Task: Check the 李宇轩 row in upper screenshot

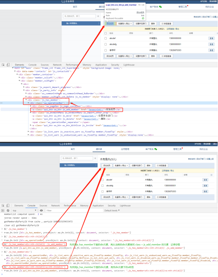Action: pos(106,50)
